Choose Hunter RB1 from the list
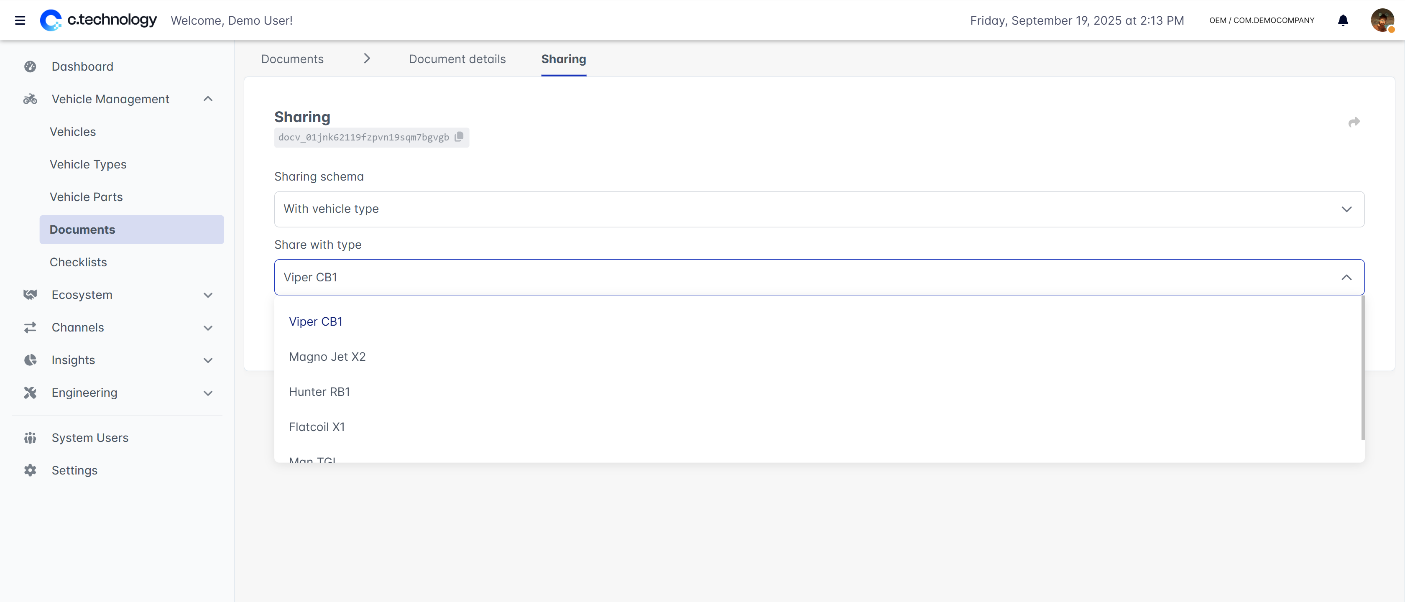This screenshot has height=602, width=1405. (319, 392)
